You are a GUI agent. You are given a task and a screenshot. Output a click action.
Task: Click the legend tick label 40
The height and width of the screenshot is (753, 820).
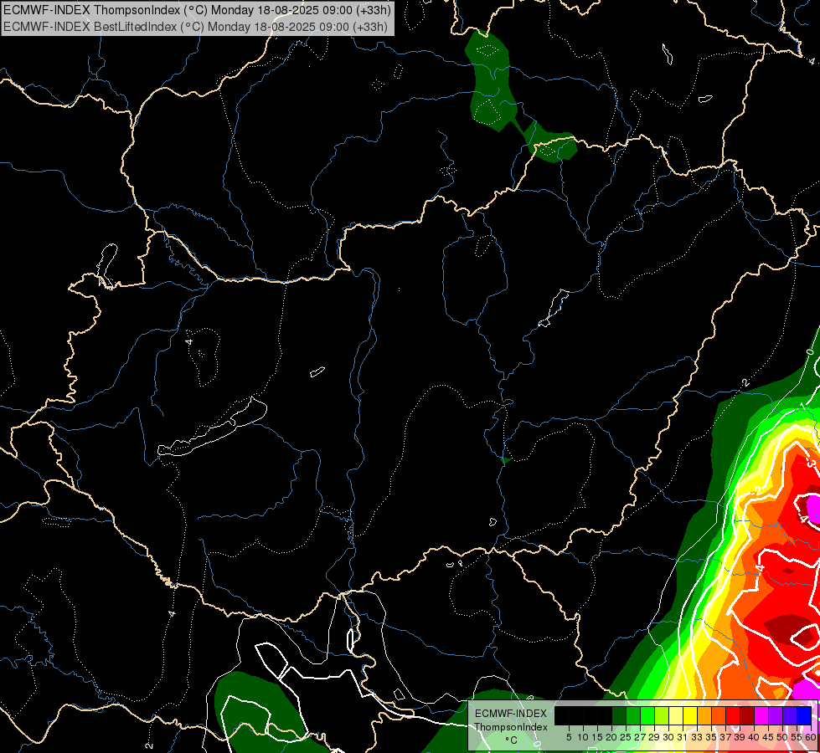point(754,737)
